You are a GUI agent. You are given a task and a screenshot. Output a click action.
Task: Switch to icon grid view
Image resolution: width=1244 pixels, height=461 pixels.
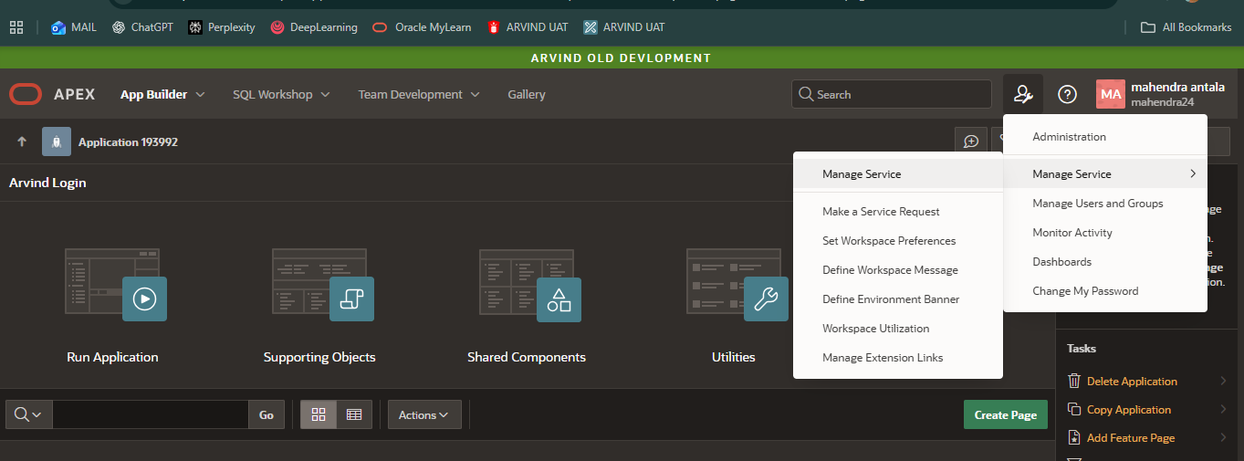319,414
